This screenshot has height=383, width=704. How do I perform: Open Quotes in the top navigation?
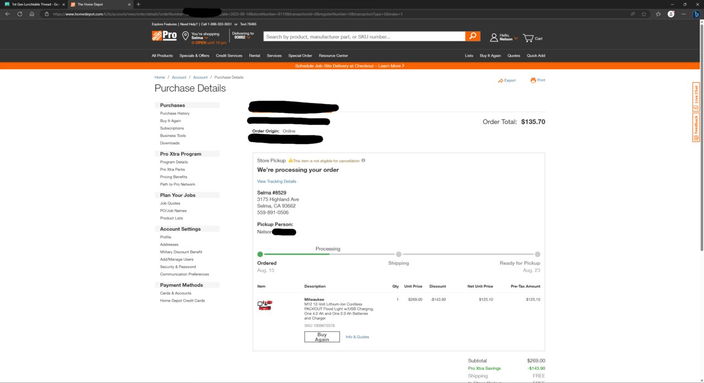click(514, 56)
